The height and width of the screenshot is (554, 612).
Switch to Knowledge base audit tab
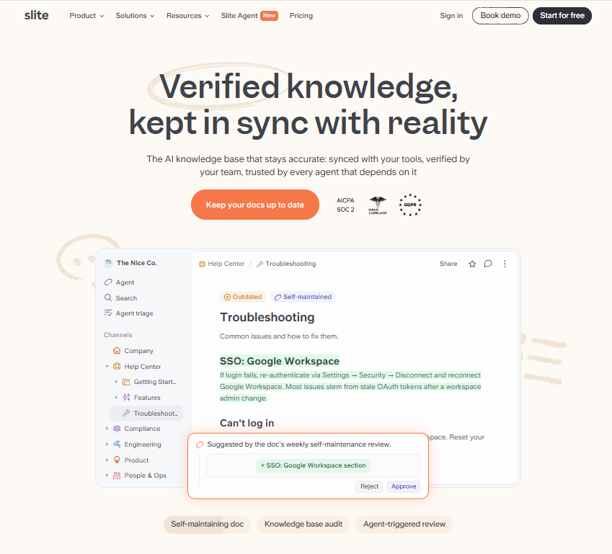(x=303, y=524)
